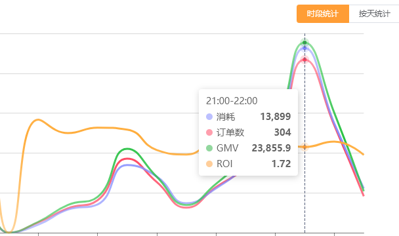Click the 订单数 red legend dot in tooltip
This screenshot has height=236, width=399.
click(209, 132)
